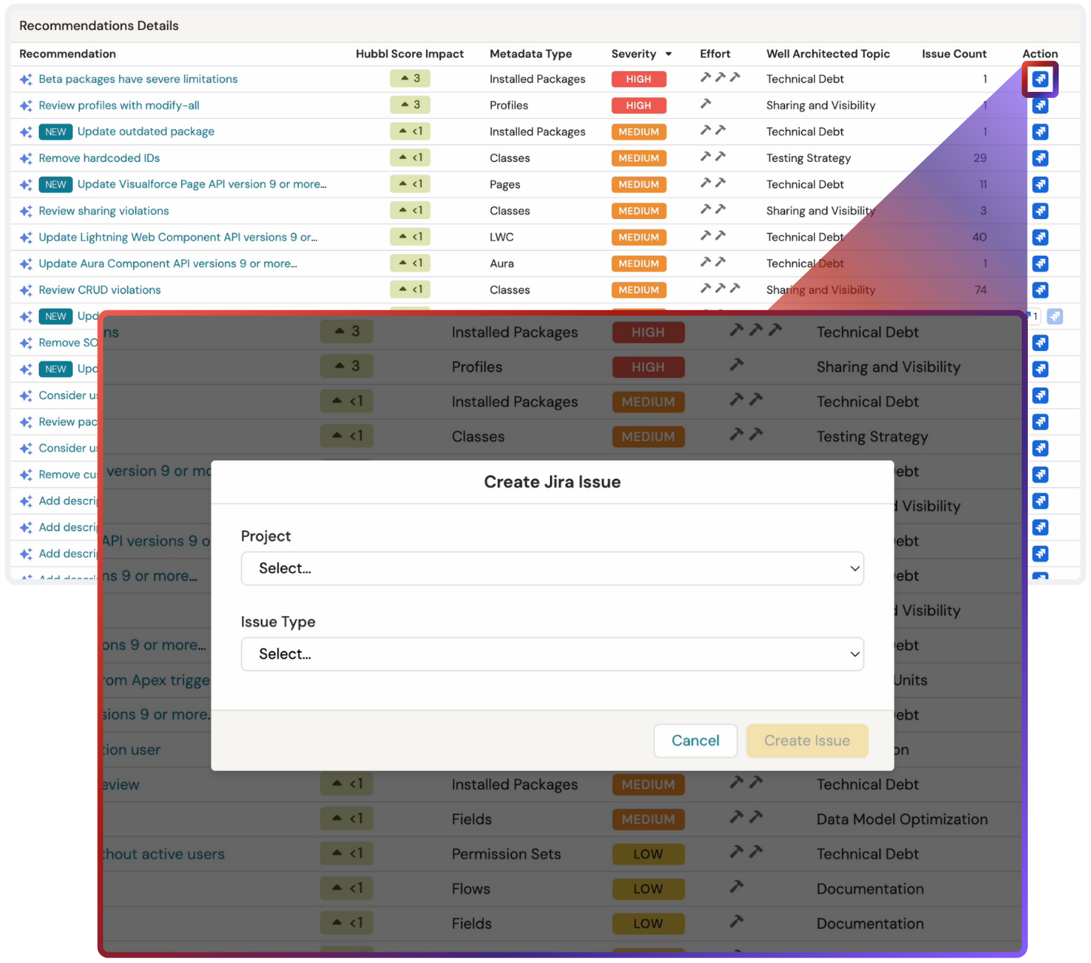
Task: Click Jira action icon for Review profiles row
Action: tap(1040, 105)
